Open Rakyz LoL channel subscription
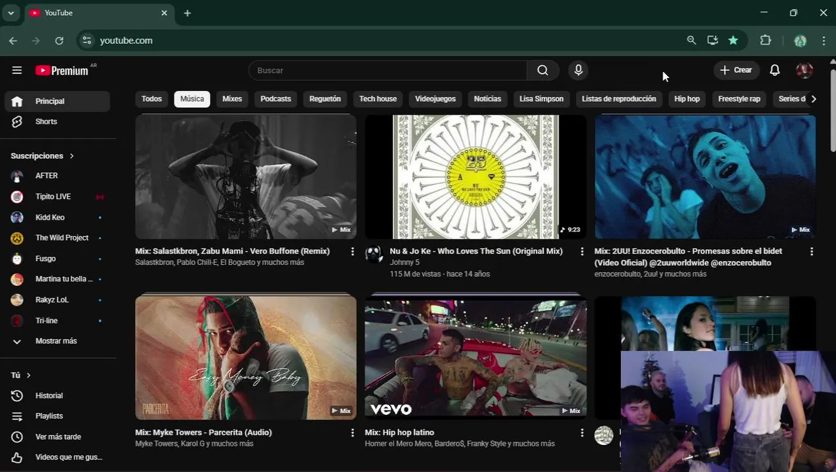836x472 pixels. 58,300
